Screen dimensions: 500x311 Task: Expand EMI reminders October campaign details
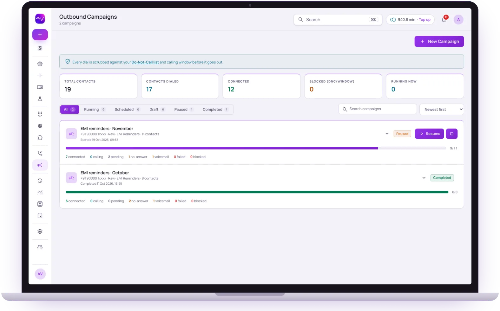[x=424, y=178]
